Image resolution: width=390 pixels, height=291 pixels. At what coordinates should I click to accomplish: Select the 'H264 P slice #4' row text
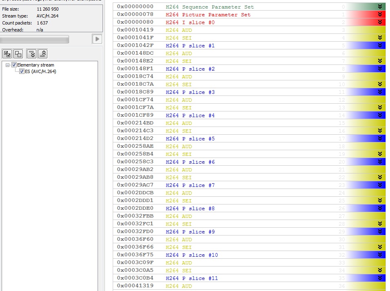click(190, 116)
